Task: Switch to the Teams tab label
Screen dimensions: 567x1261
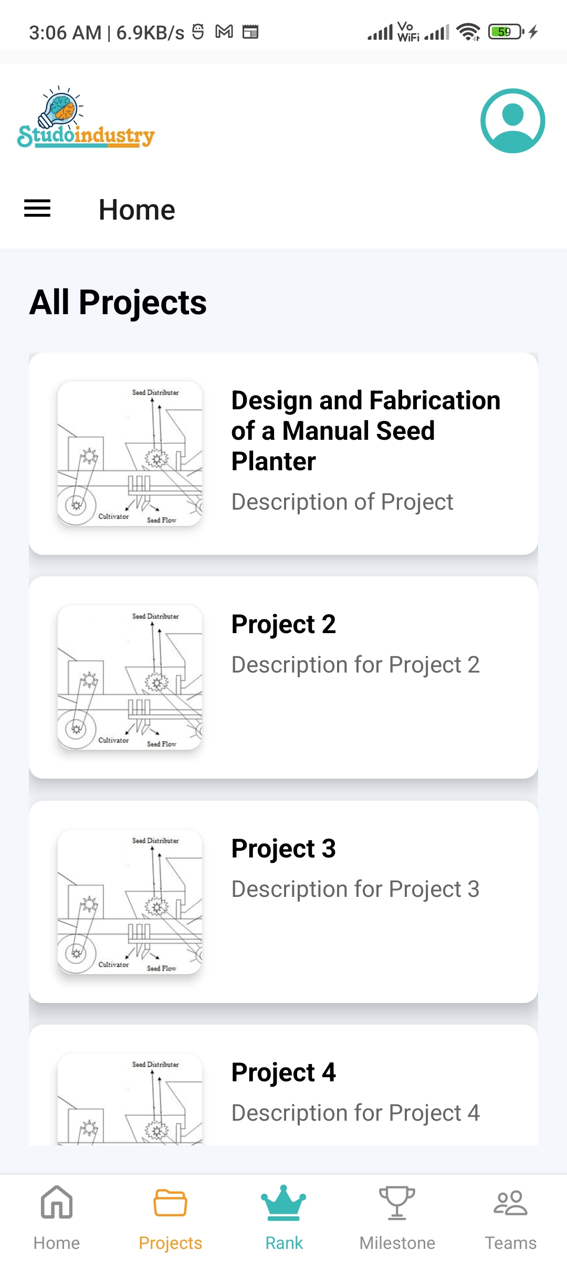Action: point(510,1243)
